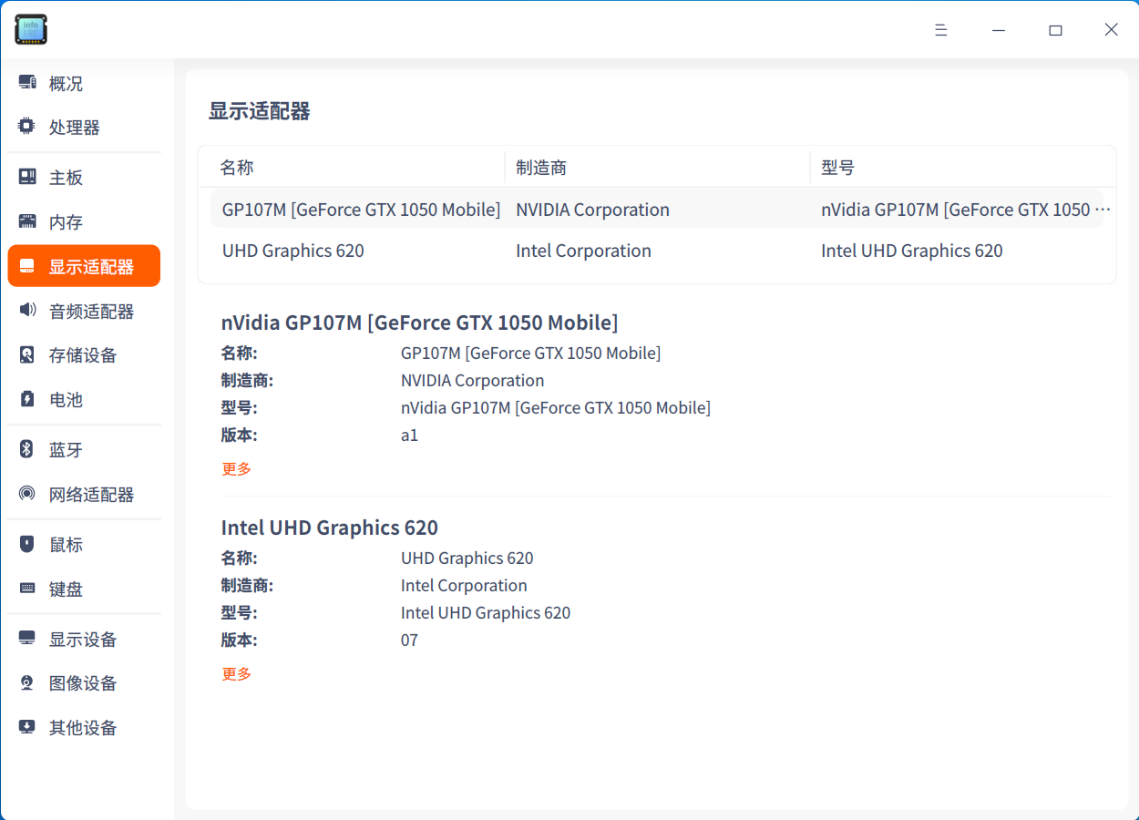This screenshot has width=1139, height=820.
Task: Select the 主板 (Motherboard) sidebar icon
Action: [66, 177]
